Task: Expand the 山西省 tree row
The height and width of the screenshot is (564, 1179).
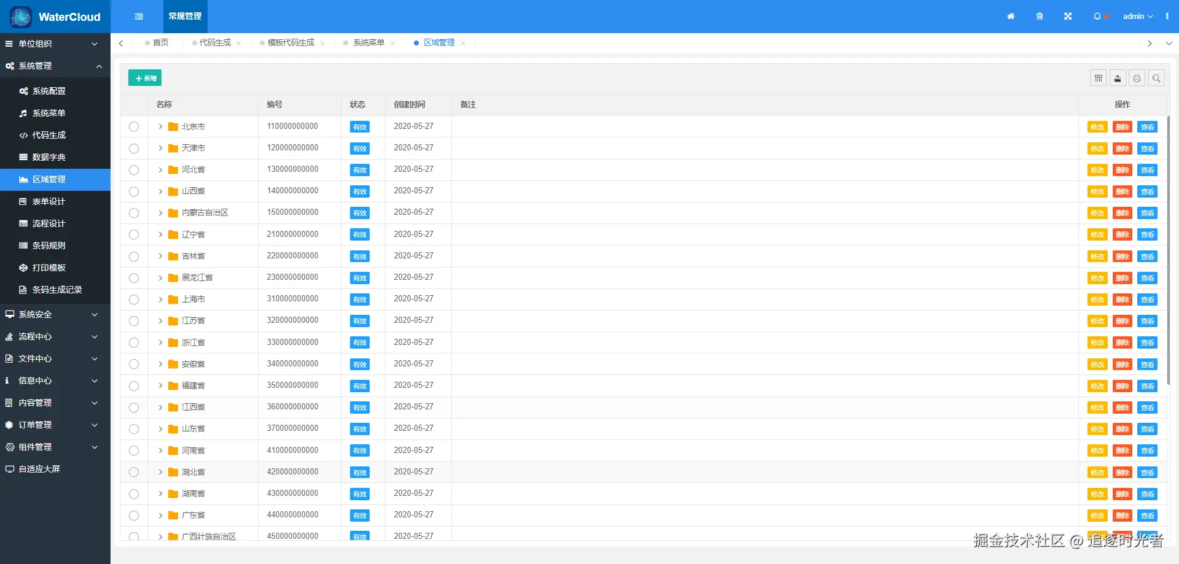Action: (x=160, y=191)
